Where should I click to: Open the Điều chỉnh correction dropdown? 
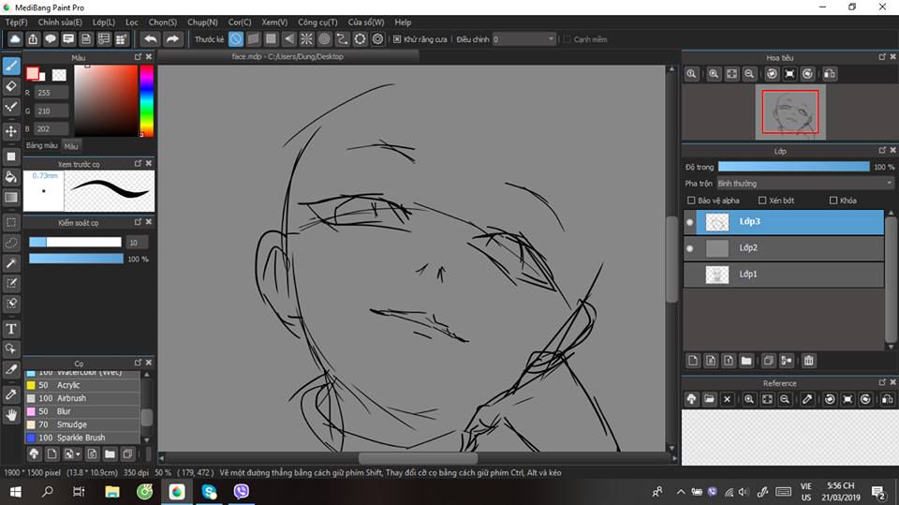(x=524, y=39)
